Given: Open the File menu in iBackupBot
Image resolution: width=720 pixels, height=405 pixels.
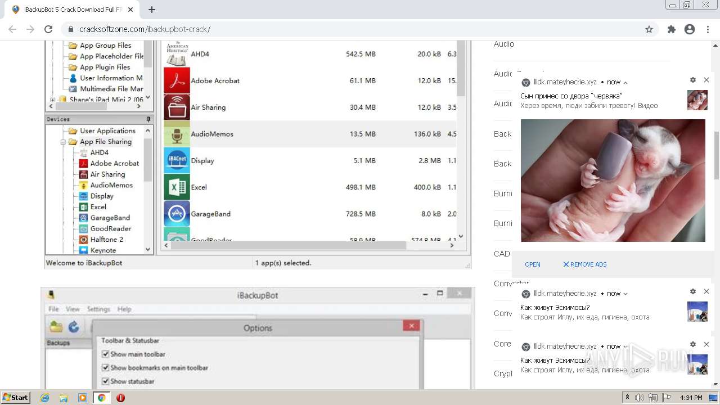Looking at the screenshot, I should 53,309.
